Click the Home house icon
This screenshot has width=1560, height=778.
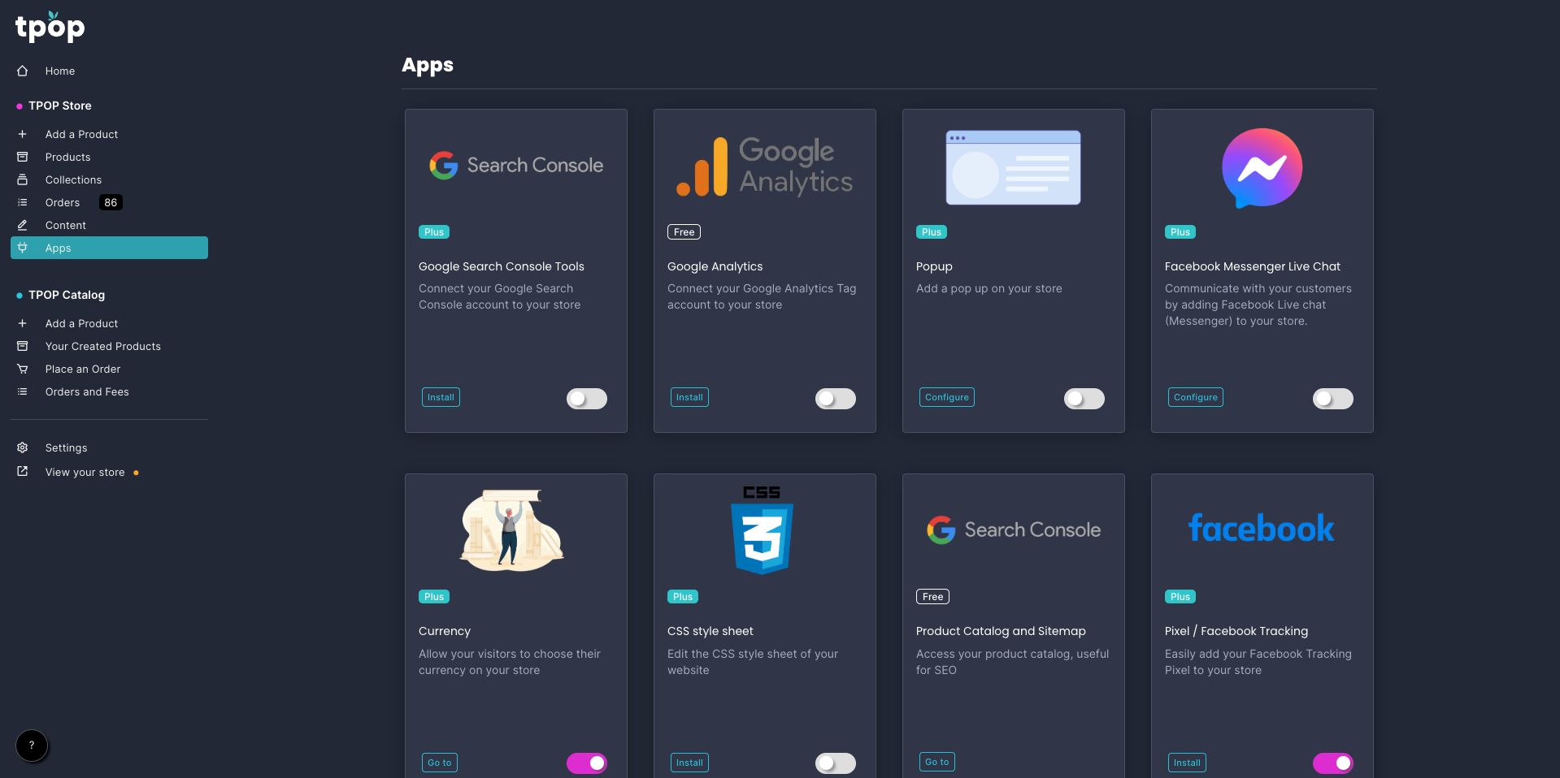point(23,71)
